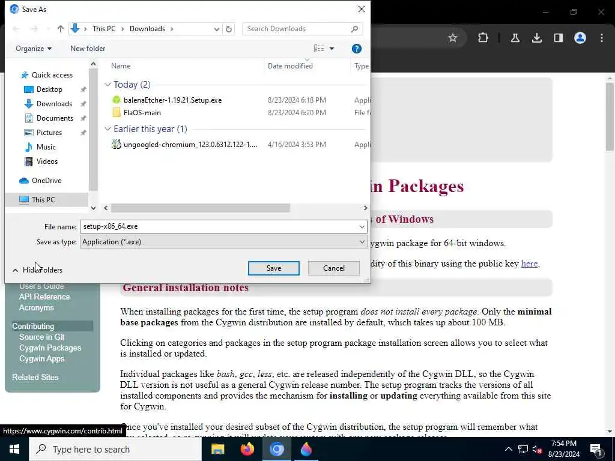Select Pictures in the navigation pane
The height and width of the screenshot is (461, 615).
pos(49,133)
